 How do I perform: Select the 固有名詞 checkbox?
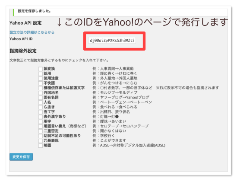40,98
